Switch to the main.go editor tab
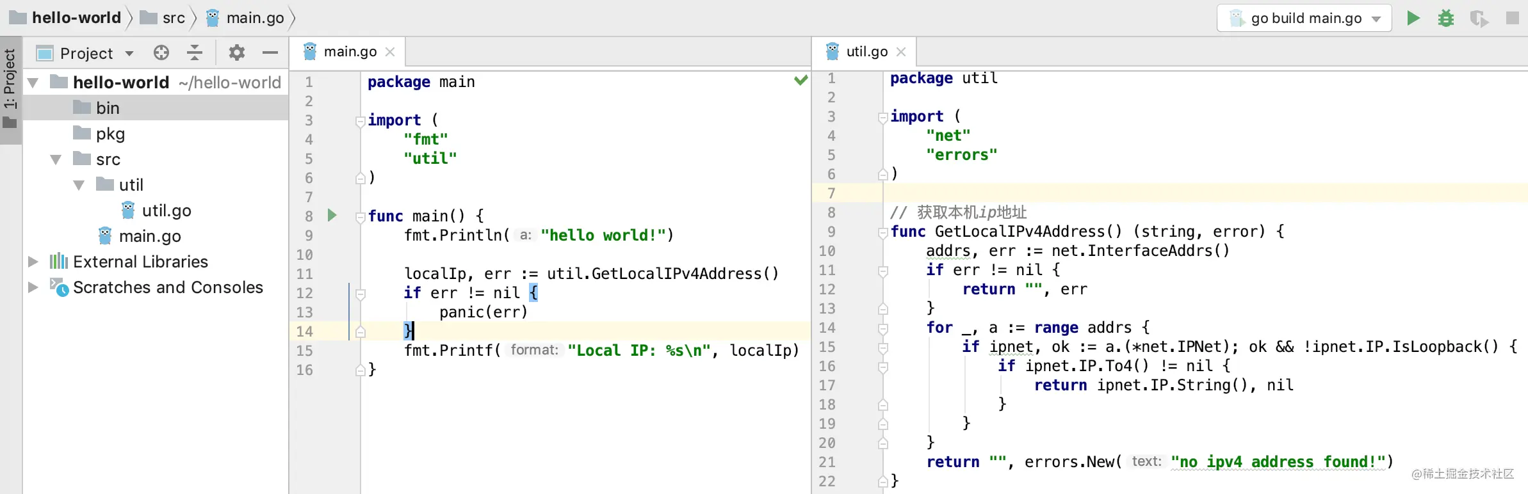The width and height of the screenshot is (1528, 494). (349, 52)
